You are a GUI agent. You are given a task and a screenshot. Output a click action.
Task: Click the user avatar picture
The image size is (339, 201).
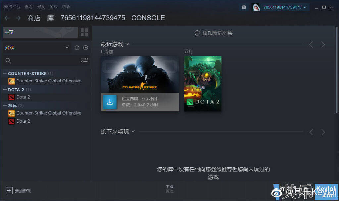pos(256,7)
